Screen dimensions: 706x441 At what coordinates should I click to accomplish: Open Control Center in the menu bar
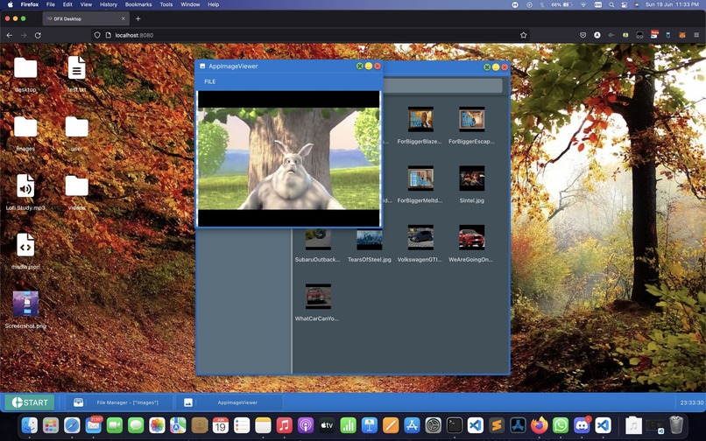[x=624, y=4]
